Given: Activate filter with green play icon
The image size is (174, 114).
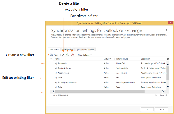Looking at the screenshot, I should [68, 55].
